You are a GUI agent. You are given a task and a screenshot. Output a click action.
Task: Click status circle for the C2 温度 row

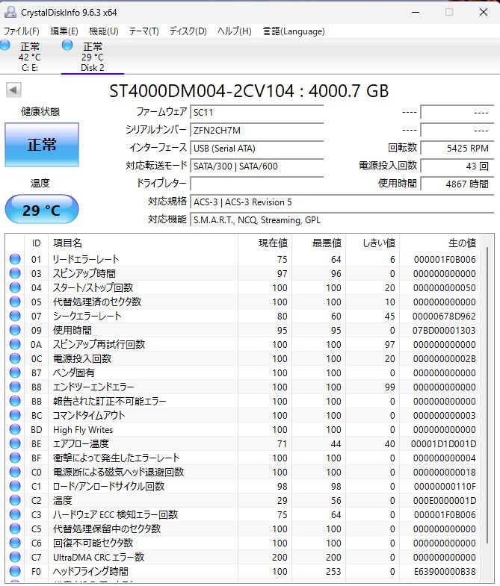click(x=15, y=500)
